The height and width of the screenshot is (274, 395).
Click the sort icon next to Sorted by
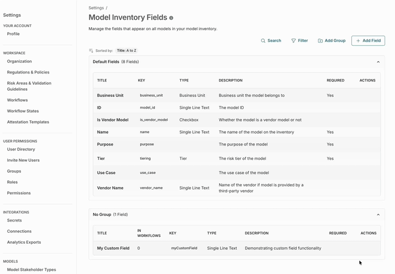[x=91, y=51]
